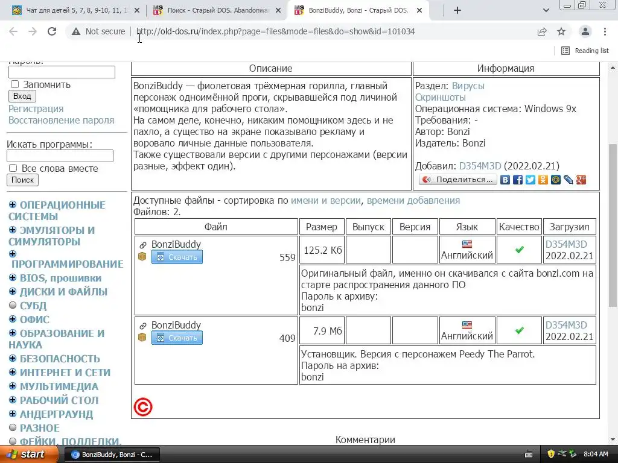
Task: Expand the ДИСКИ И ФАЙЛЫ category
Action: point(13,291)
